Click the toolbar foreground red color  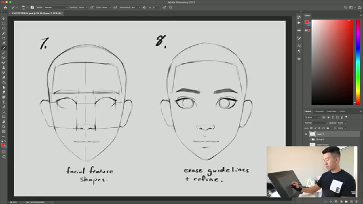3,145
